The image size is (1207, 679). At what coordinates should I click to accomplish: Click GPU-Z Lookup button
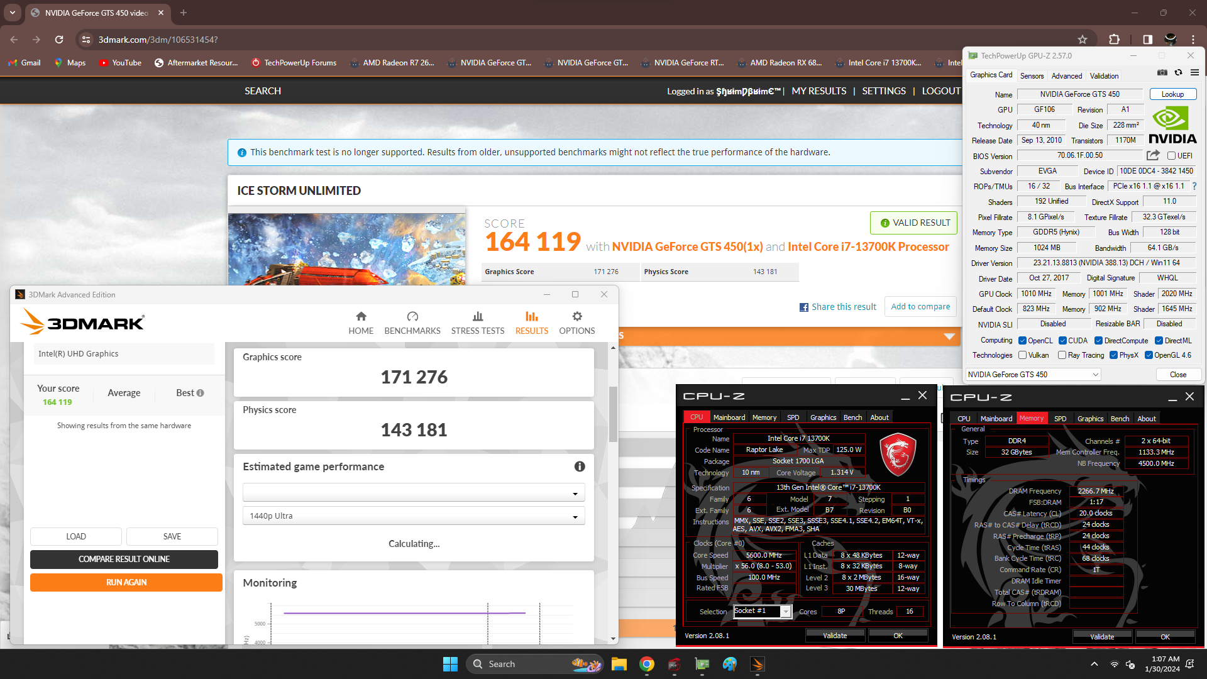(x=1172, y=94)
